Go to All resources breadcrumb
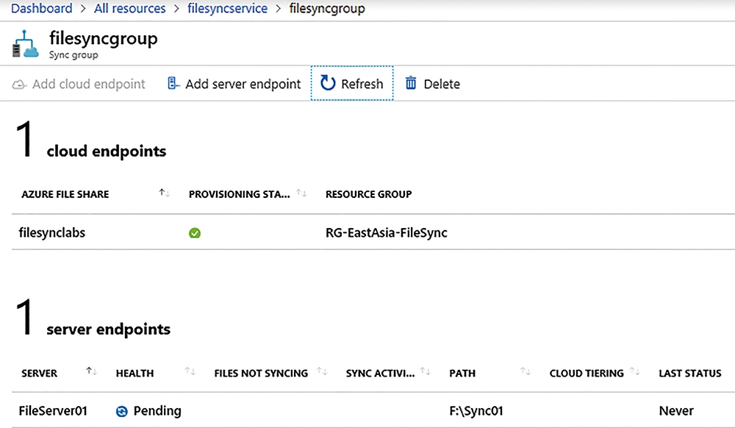735x428 pixels. 130,8
